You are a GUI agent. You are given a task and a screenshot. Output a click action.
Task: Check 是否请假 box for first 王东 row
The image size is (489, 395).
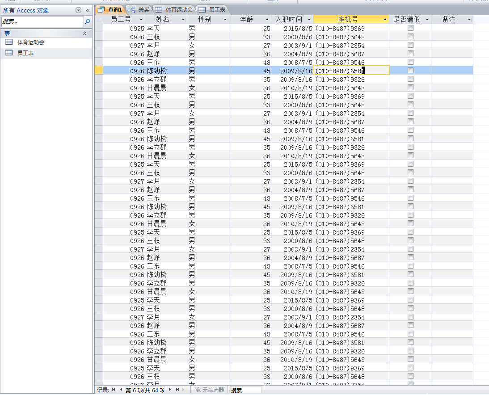[410, 62]
